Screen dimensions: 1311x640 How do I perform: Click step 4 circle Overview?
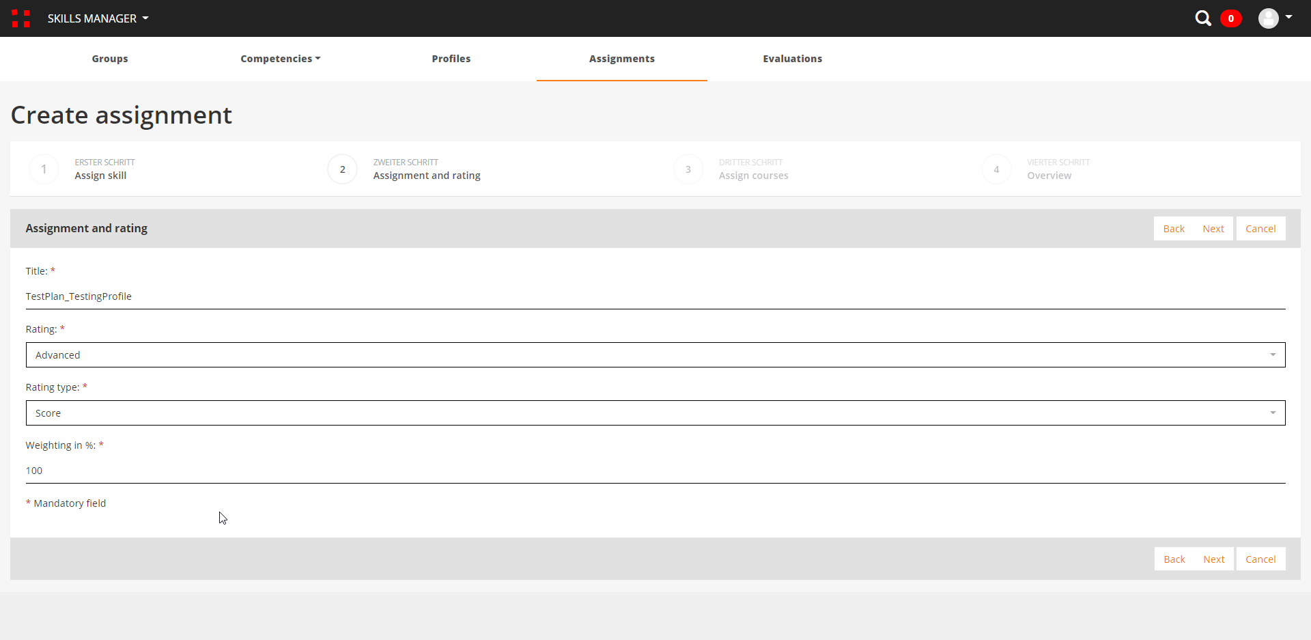(996, 169)
